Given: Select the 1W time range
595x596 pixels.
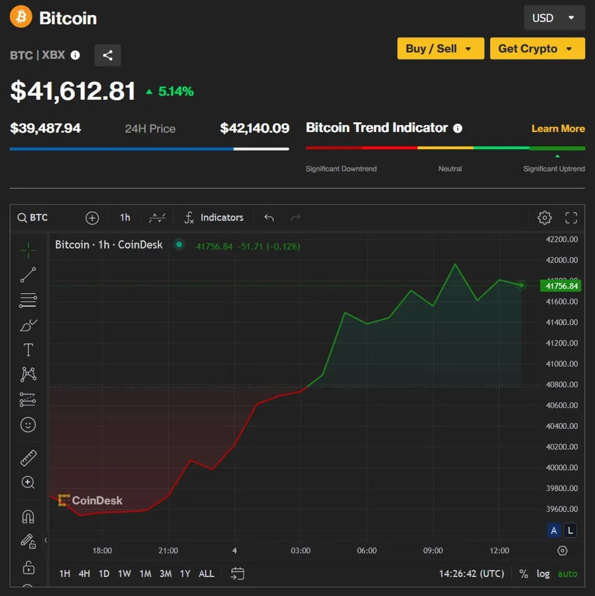Looking at the screenshot, I should [x=125, y=573].
